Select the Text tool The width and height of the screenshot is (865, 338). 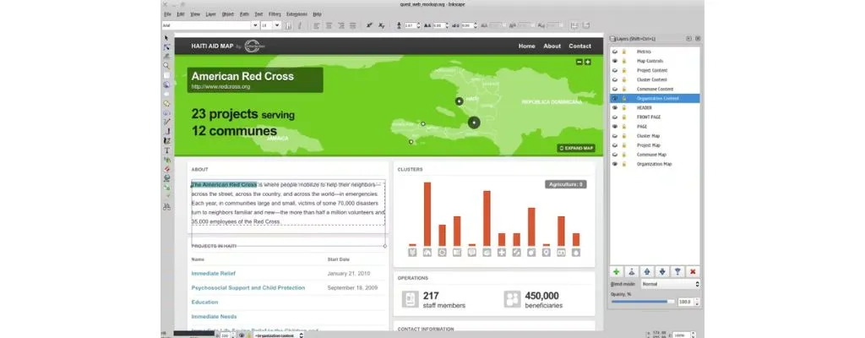point(166,150)
